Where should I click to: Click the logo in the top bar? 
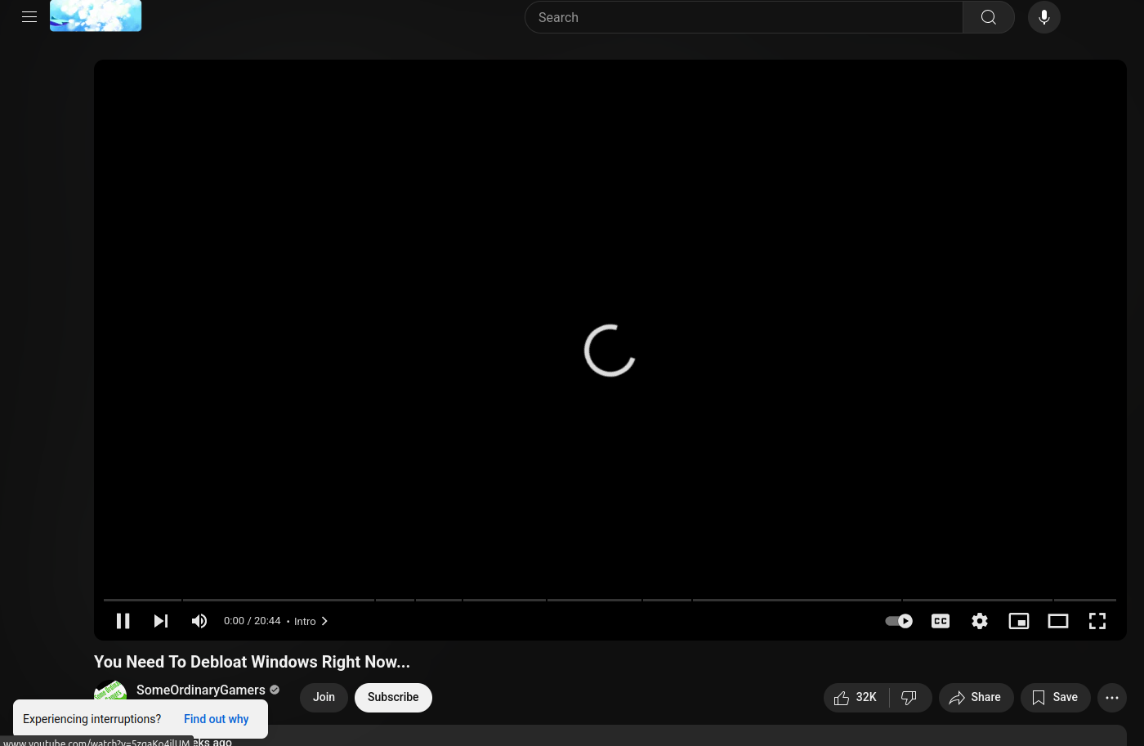point(96,16)
